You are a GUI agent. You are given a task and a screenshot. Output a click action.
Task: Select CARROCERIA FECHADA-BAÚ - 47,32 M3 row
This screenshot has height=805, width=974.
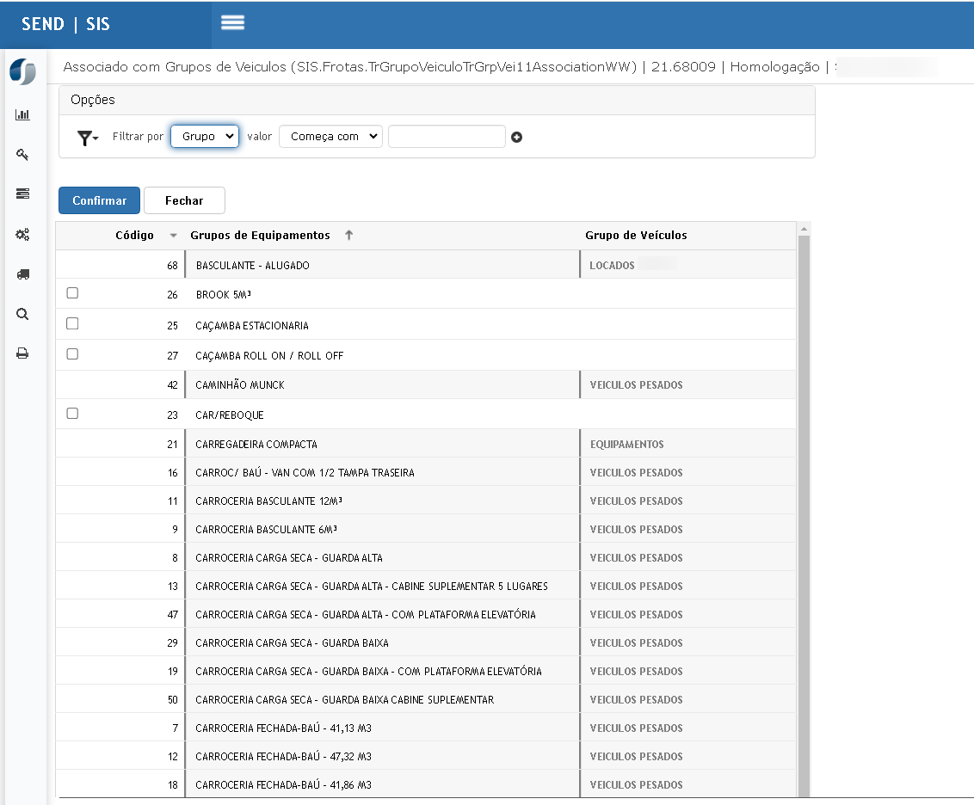tap(426, 757)
